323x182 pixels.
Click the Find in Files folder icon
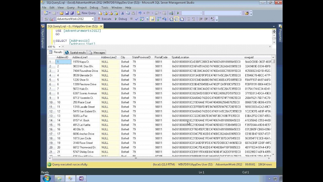pos(247,13)
